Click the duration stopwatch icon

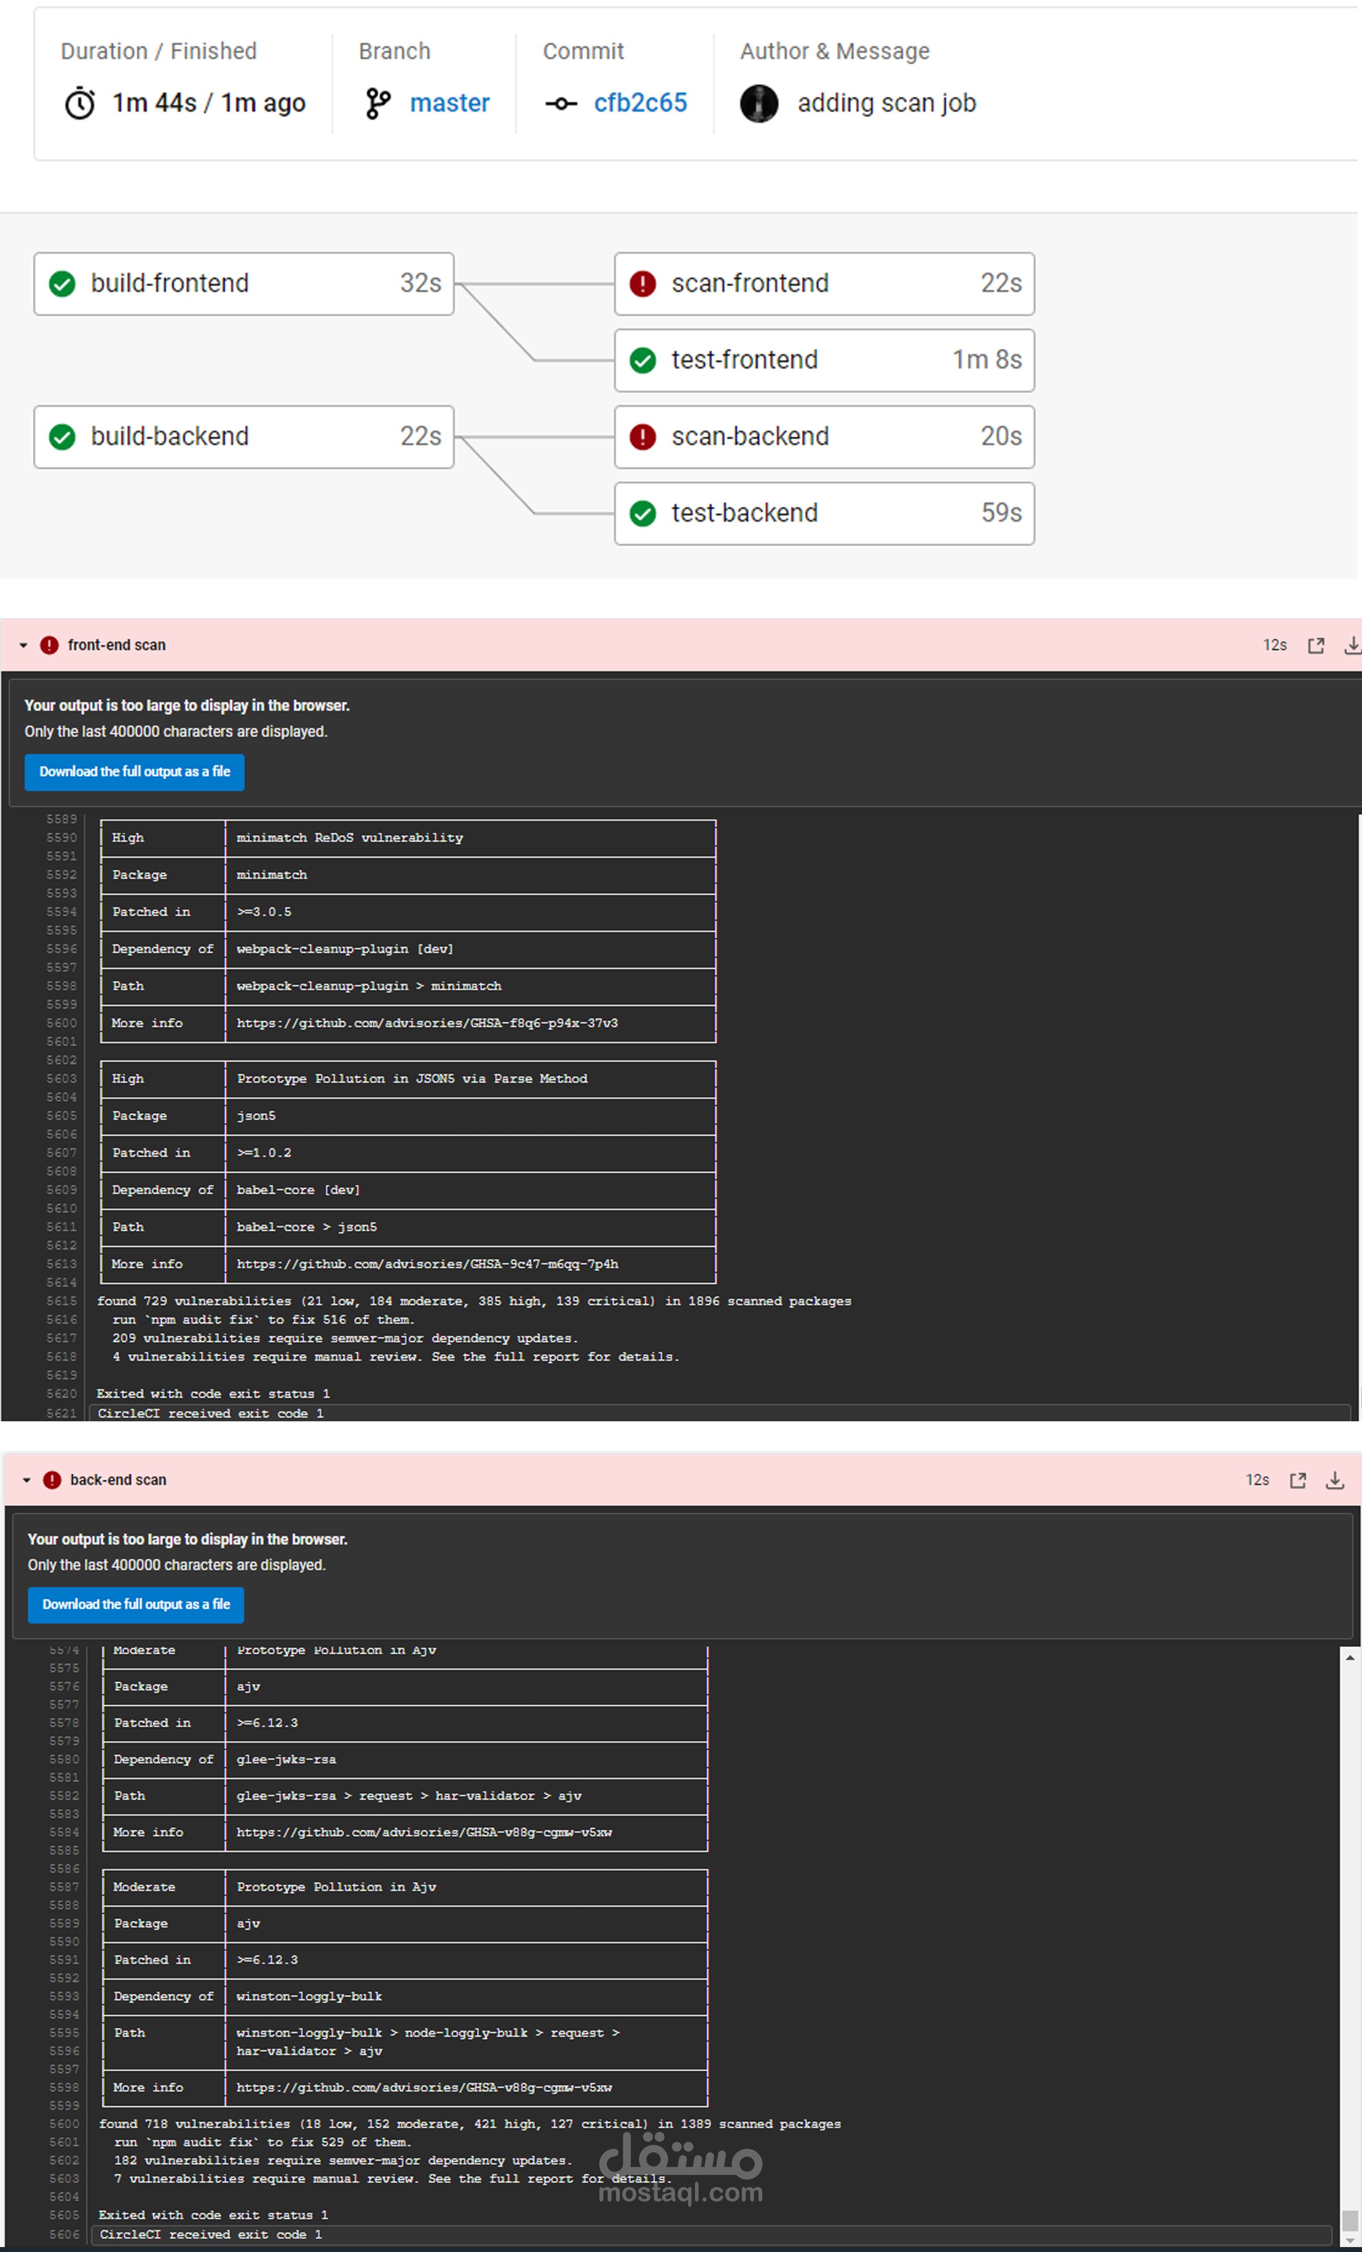(80, 103)
